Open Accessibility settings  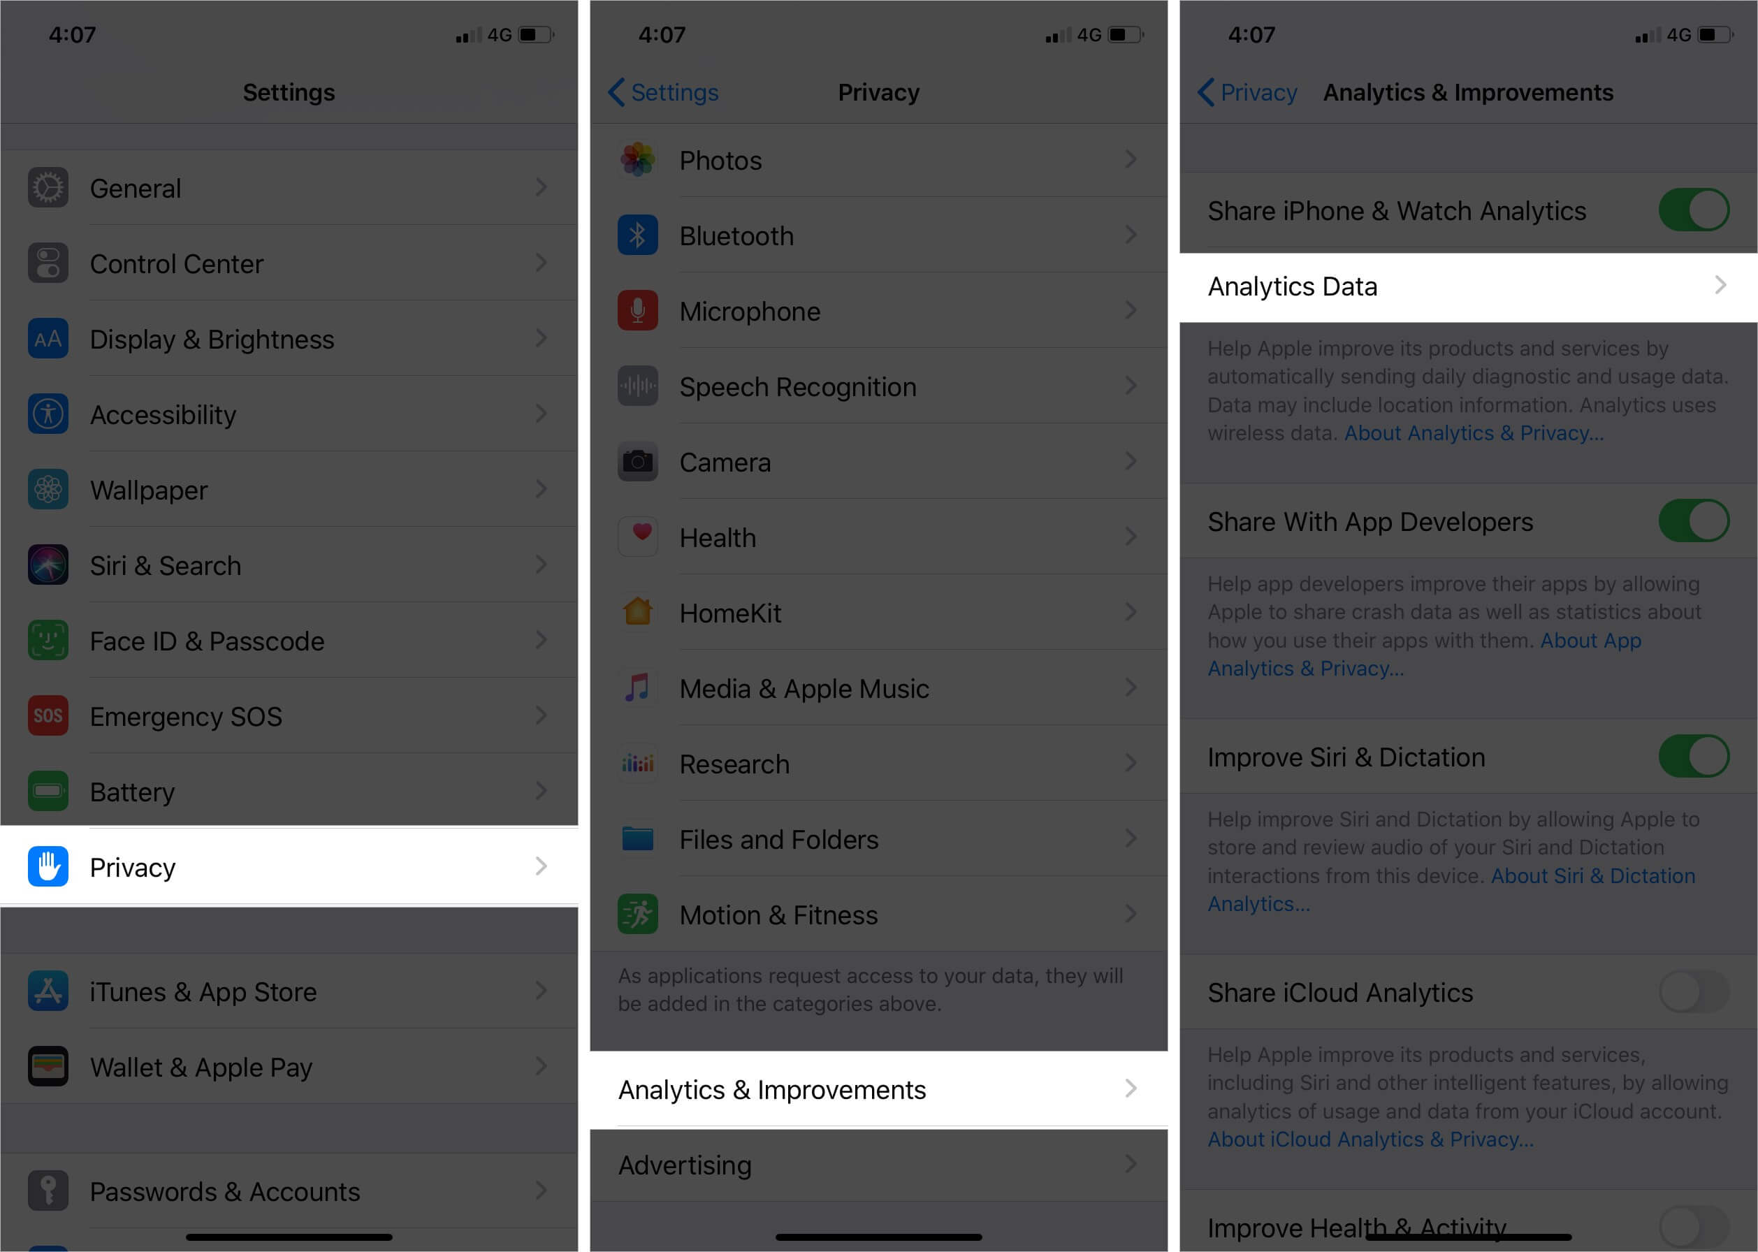click(x=289, y=416)
